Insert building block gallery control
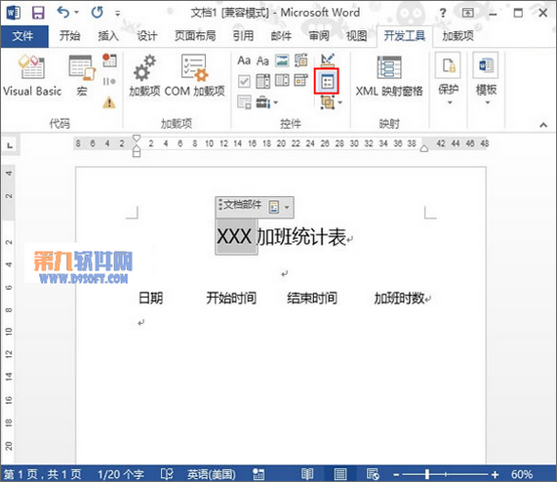This screenshot has height=482, width=557. (x=301, y=60)
